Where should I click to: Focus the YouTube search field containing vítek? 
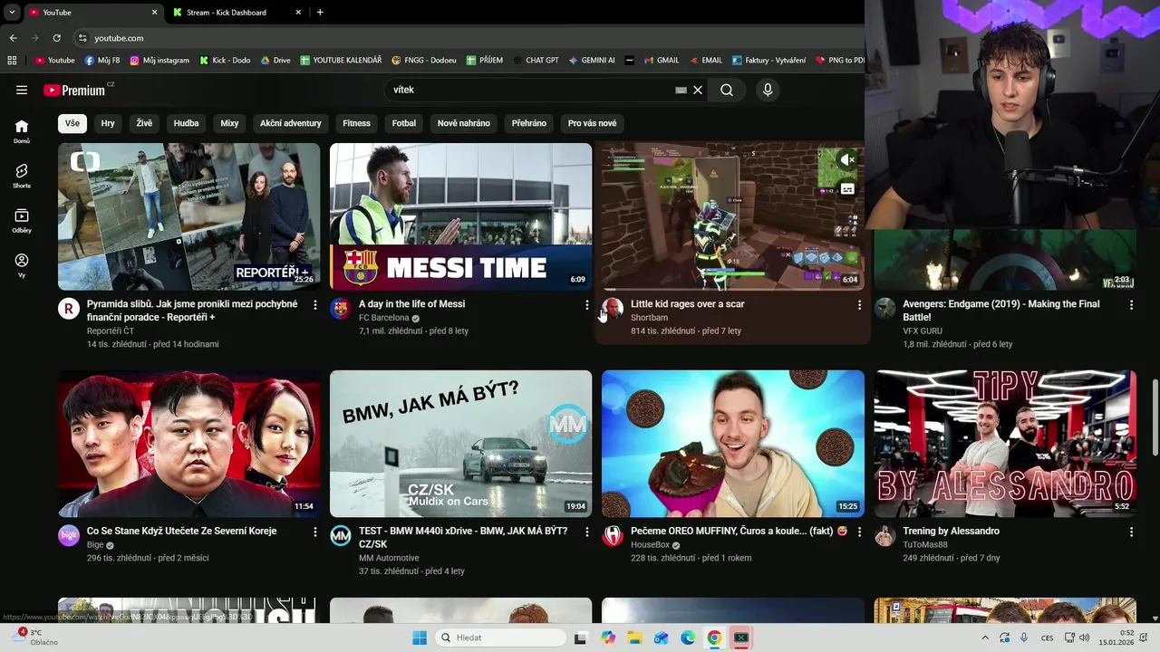(530, 90)
